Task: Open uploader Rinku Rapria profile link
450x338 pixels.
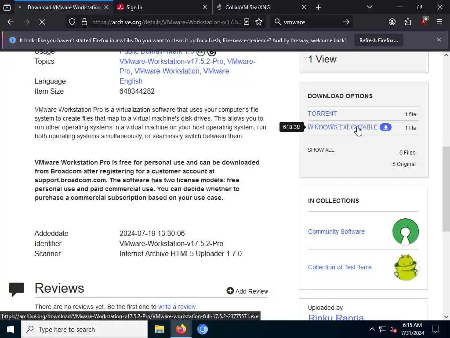Action: tap(336, 318)
